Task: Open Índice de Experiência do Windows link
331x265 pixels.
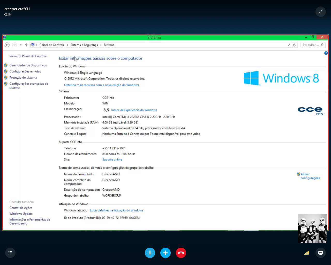Action: click(134, 110)
